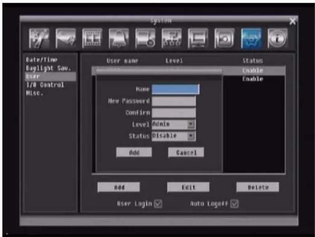Confirm with the dialog's Add button
The image size is (315, 237).
point(134,152)
